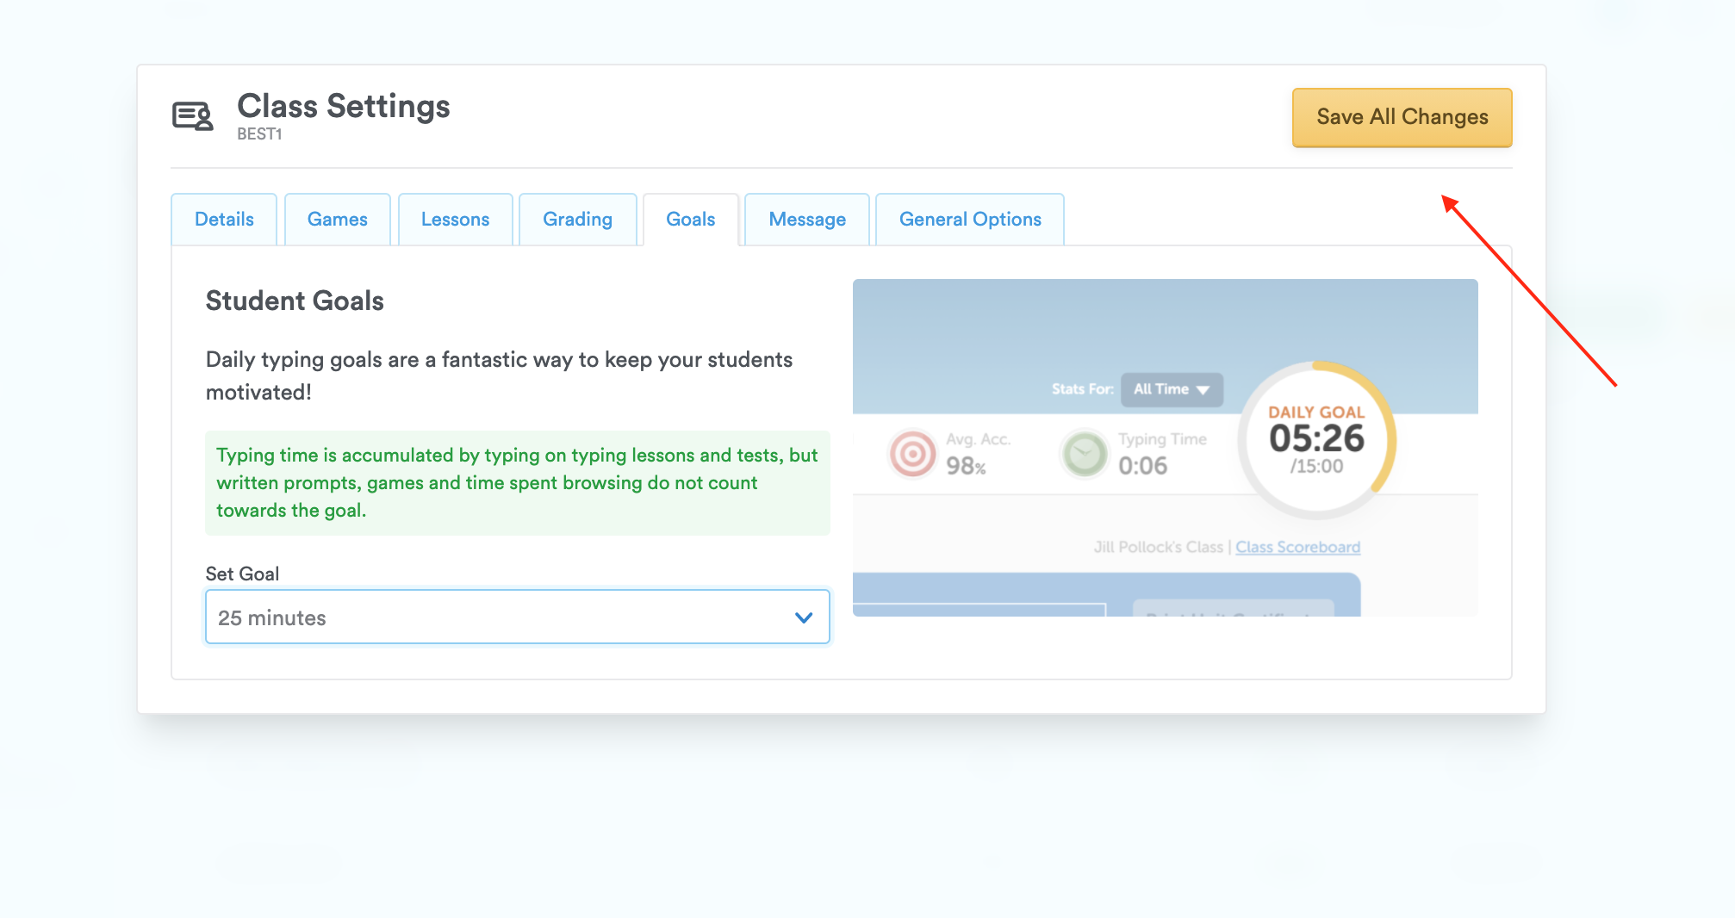Switch to the Details tab

pos(224,219)
